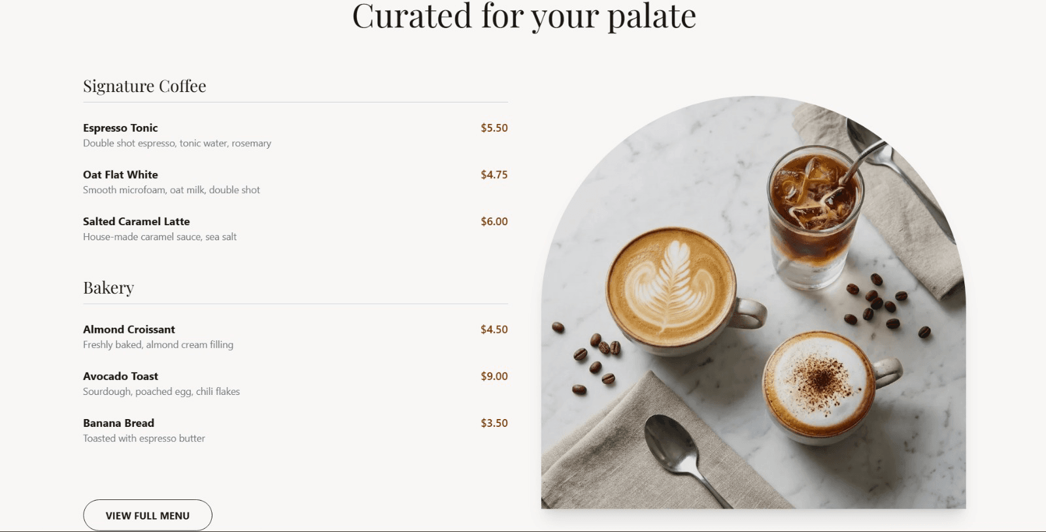Click the $4.50 Almond Croissant price
The image size is (1046, 532).
[x=494, y=330]
